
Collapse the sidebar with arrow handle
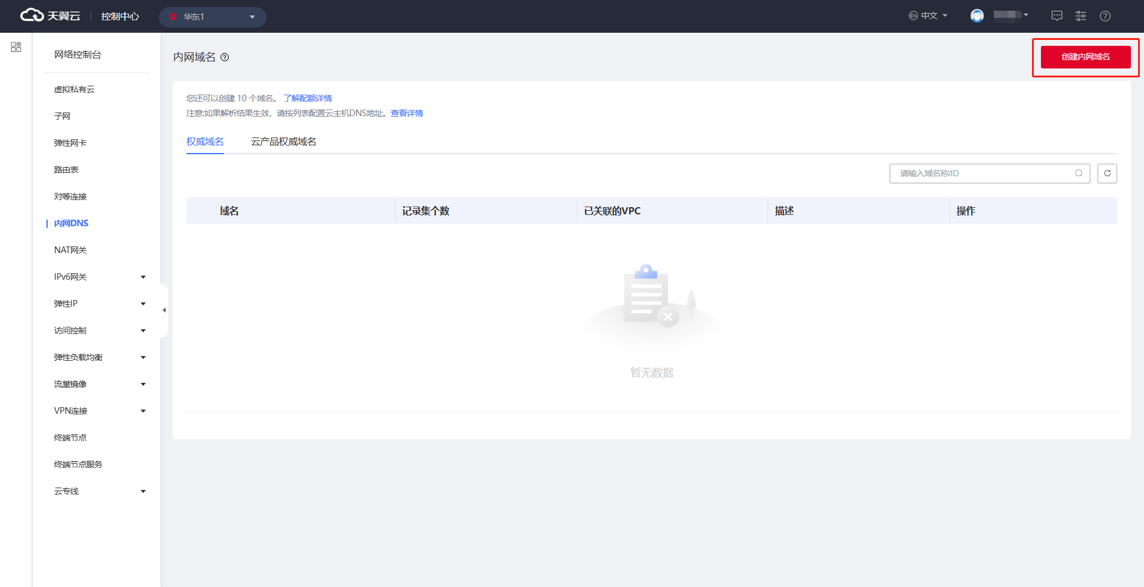pos(164,310)
